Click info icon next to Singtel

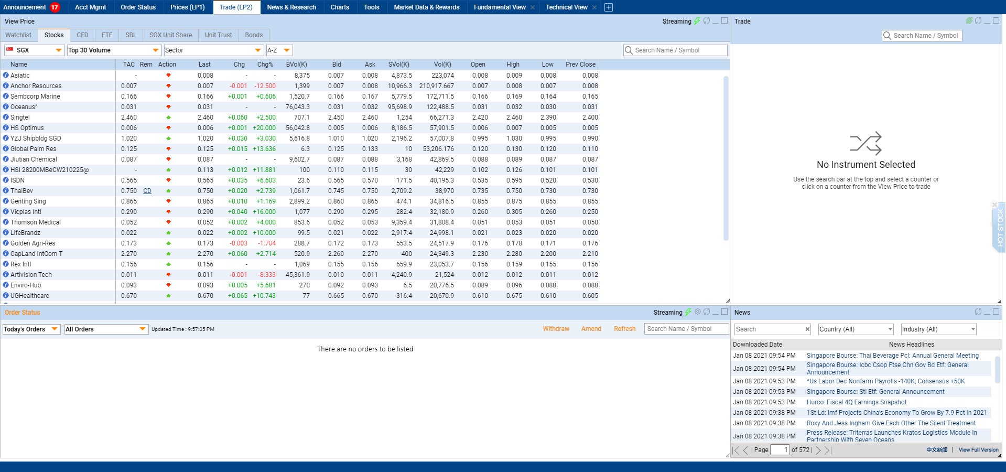click(6, 117)
